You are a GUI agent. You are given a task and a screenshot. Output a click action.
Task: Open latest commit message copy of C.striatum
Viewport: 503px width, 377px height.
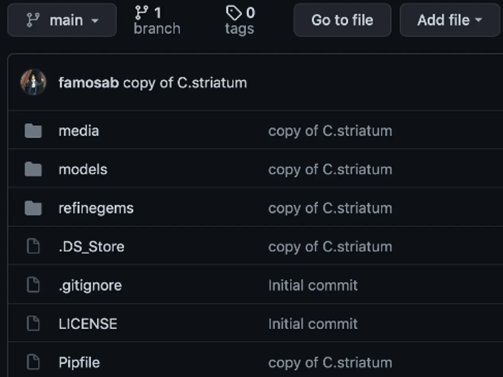tap(185, 83)
